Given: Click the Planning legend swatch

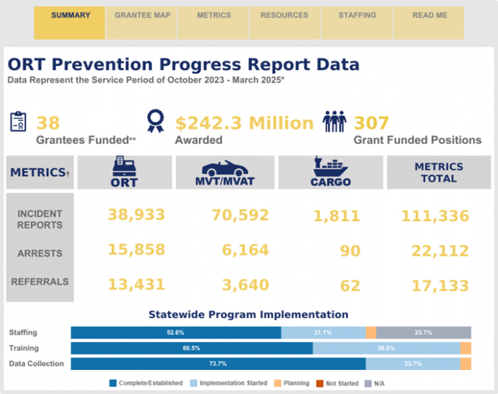Looking at the screenshot, I should (277, 384).
